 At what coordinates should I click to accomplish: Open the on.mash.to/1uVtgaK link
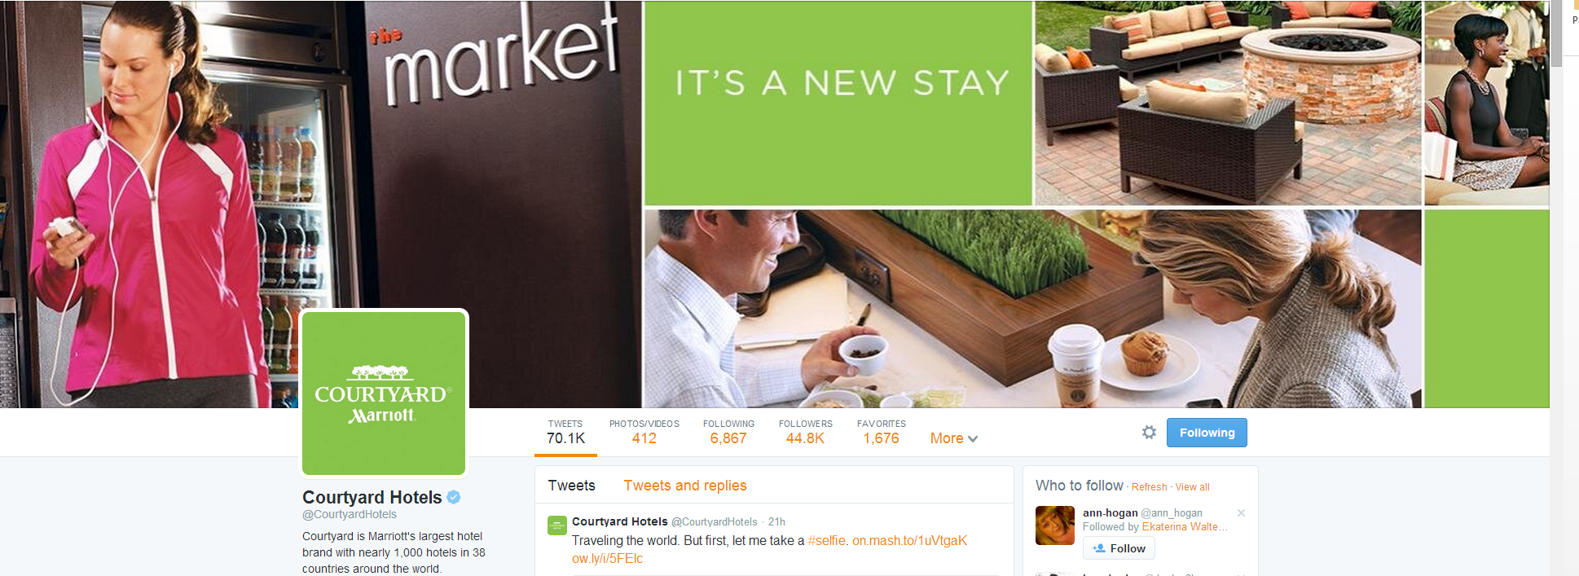[x=909, y=541]
